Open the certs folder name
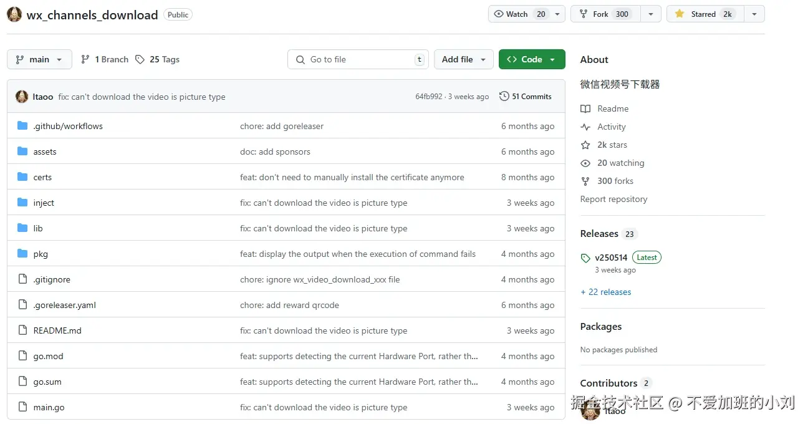Viewport: 808px width, 424px height. point(42,177)
